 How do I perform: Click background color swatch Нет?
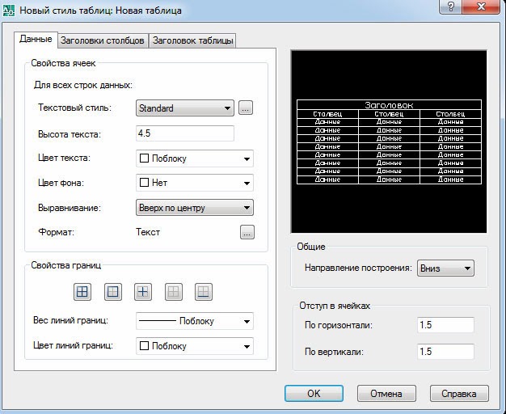(x=144, y=183)
